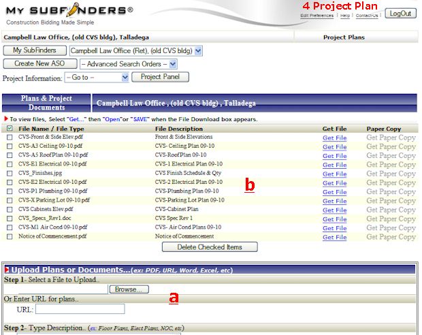Image resolution: width=422 pixels, height=335 pixels.
Task: Check the CVS-X Parking Lot 09-10.pdf box
Action: [10, 200]
